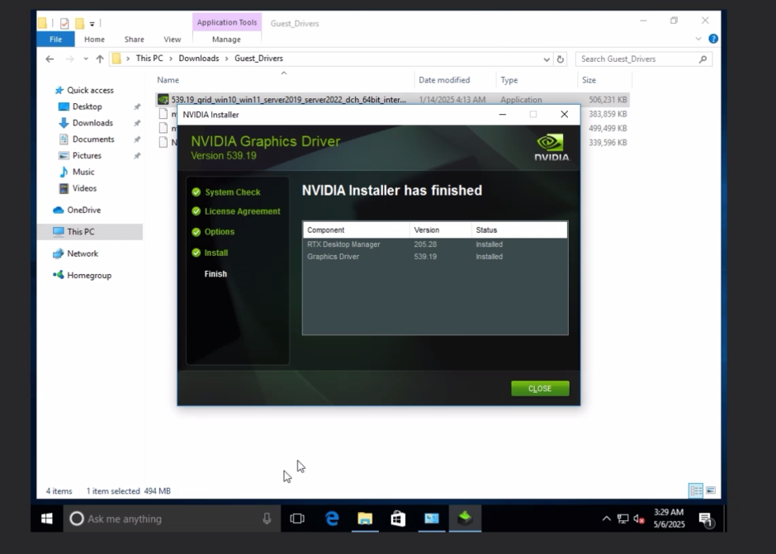This screenshot has height=554, width=776.
Task: Select the Graphics Driver component row
Action: (x=435, y=257)
